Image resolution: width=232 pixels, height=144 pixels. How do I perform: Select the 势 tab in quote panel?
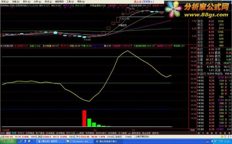coord(216,133)
